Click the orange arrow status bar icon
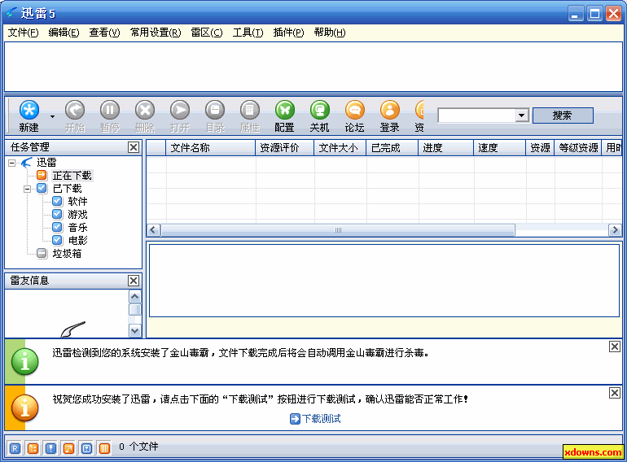Screen dimensions: 627x462 68,448
